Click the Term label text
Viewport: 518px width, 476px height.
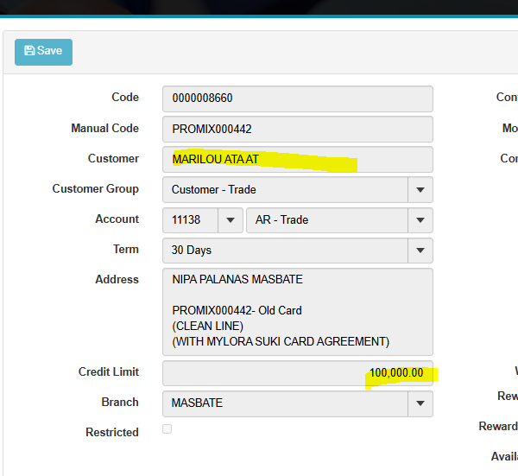pos(125,250)
